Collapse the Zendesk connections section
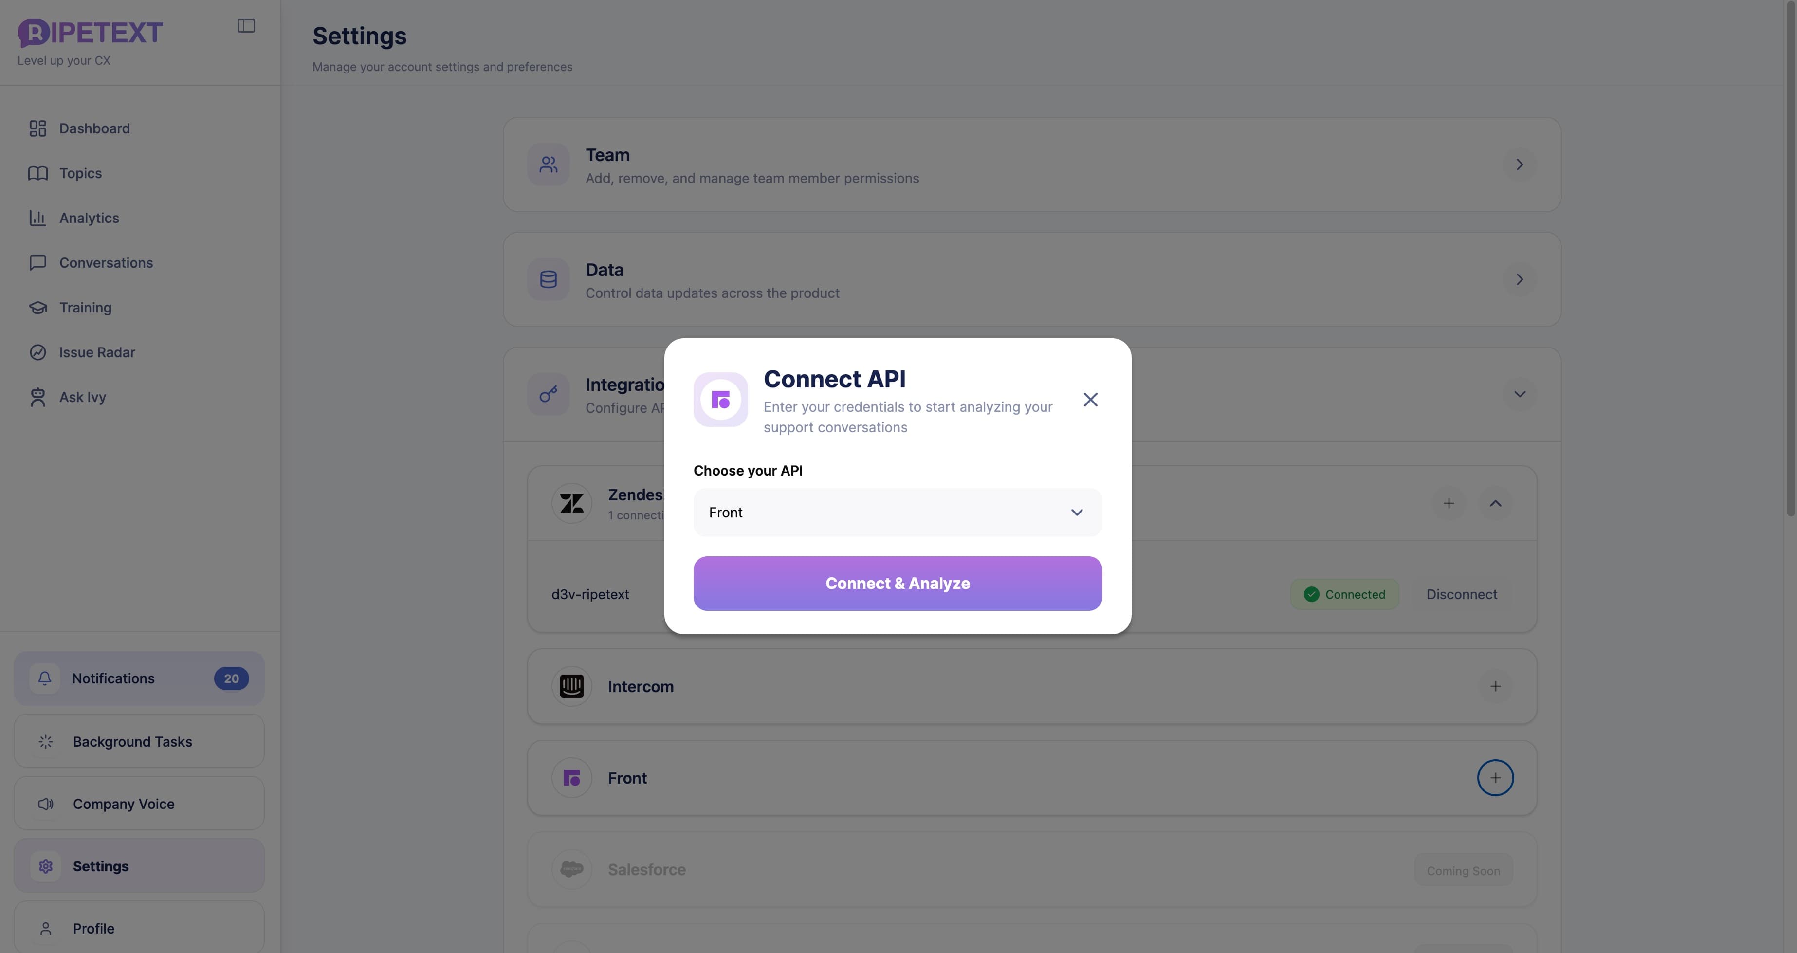1797x953 pixels. (1495, 503)
